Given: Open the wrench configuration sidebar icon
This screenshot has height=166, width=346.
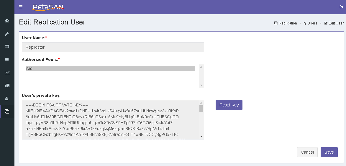Looking at the screenshot, I should tap(7, 34).
